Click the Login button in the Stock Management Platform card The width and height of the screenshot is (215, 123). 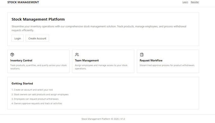coord(18,38)
